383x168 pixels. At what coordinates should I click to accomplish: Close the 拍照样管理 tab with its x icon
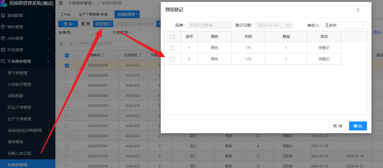click(x=137, y=14)
